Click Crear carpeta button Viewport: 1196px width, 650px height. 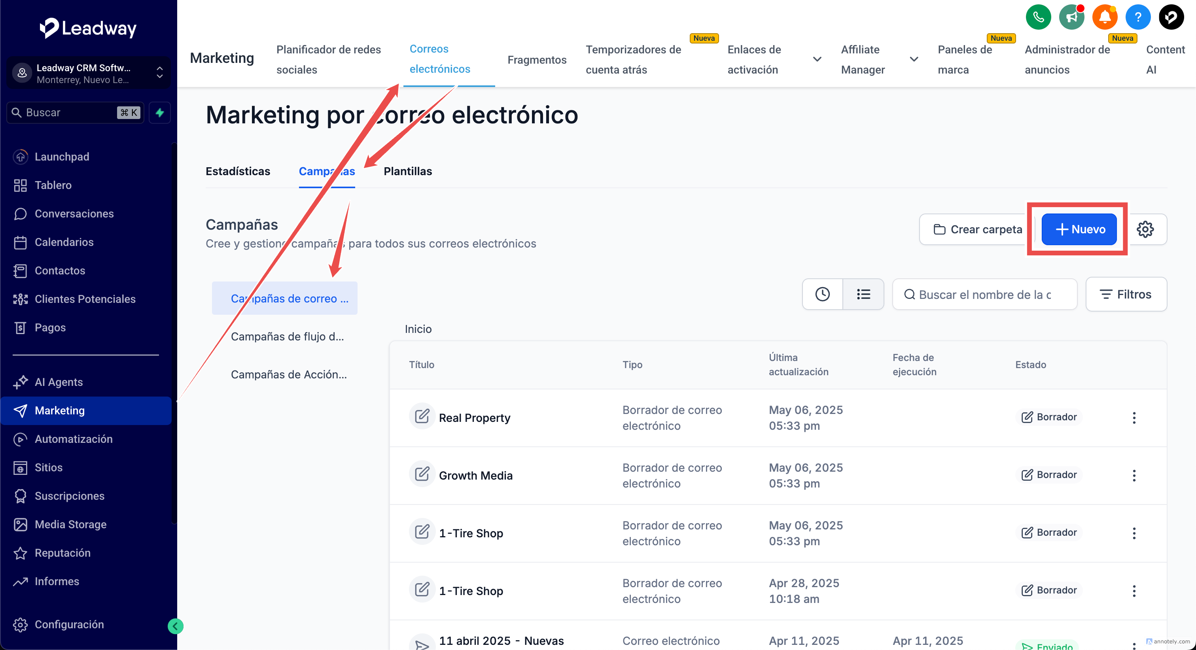(977, 229)
